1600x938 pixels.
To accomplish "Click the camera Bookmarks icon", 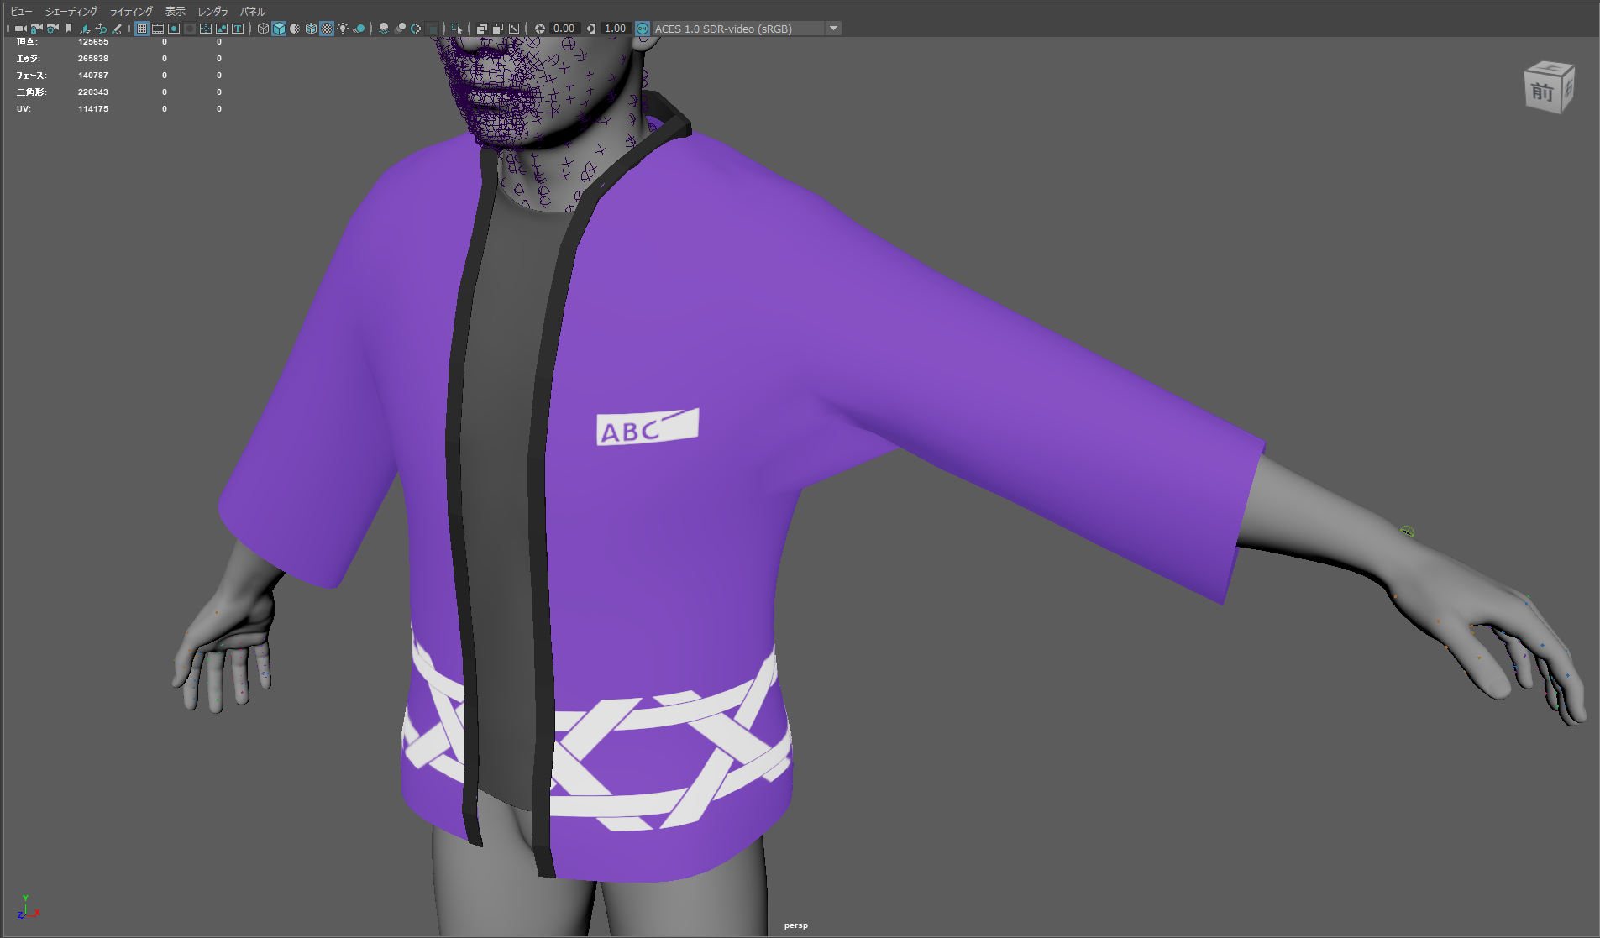I will [69, 29].
